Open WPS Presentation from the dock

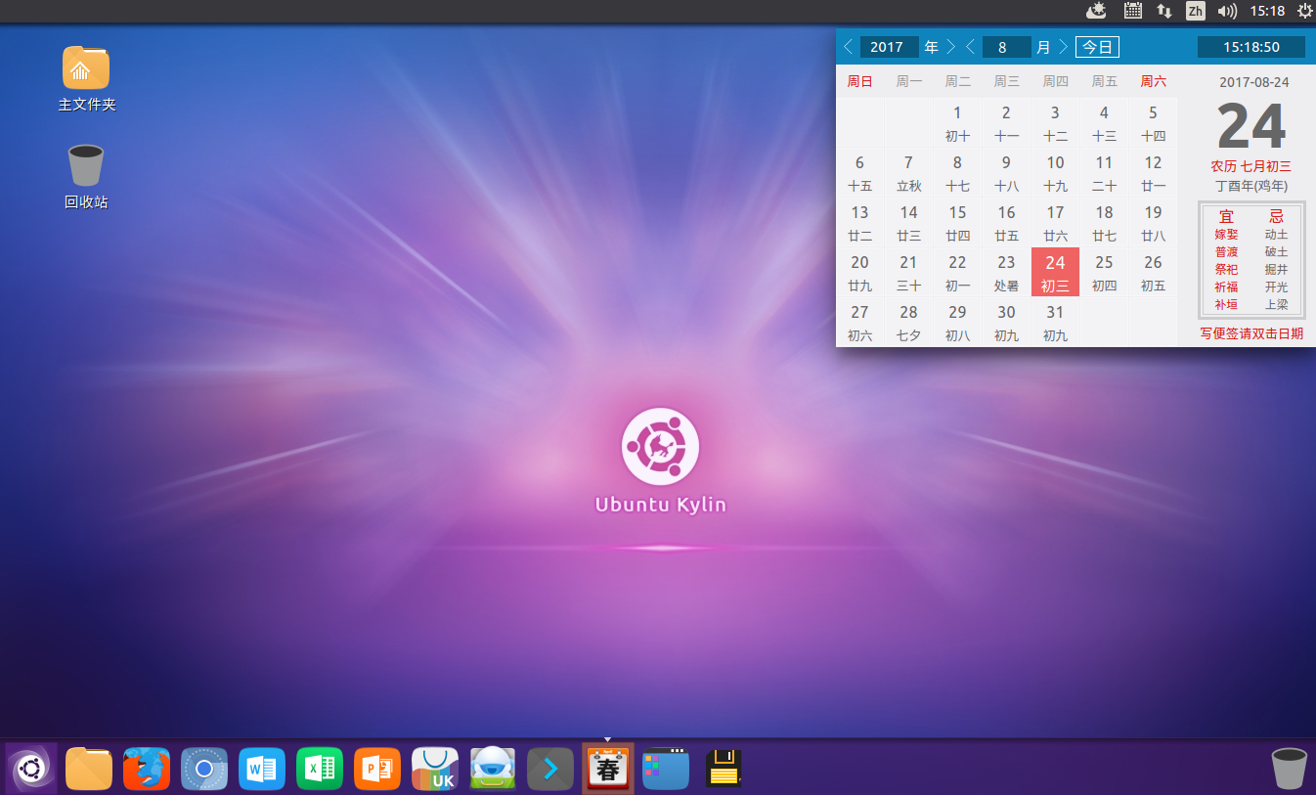(x=377, y=769)
